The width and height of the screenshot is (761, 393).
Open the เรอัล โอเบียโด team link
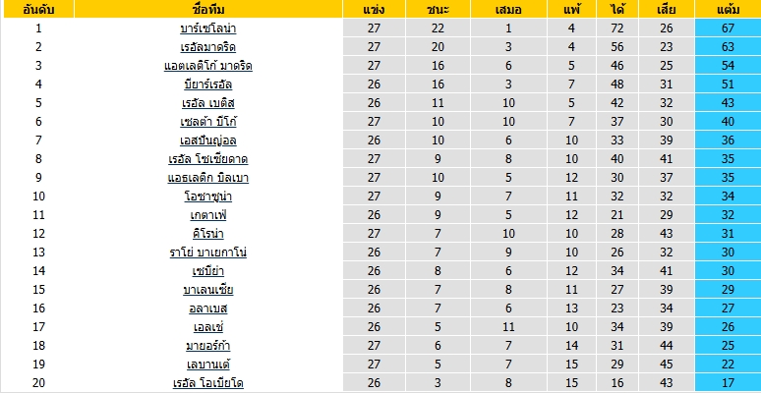click(207, 383)
